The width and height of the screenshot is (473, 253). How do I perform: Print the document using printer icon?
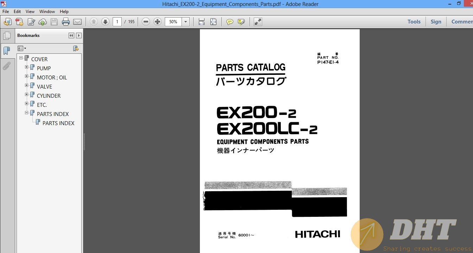[x=66, y=22]
